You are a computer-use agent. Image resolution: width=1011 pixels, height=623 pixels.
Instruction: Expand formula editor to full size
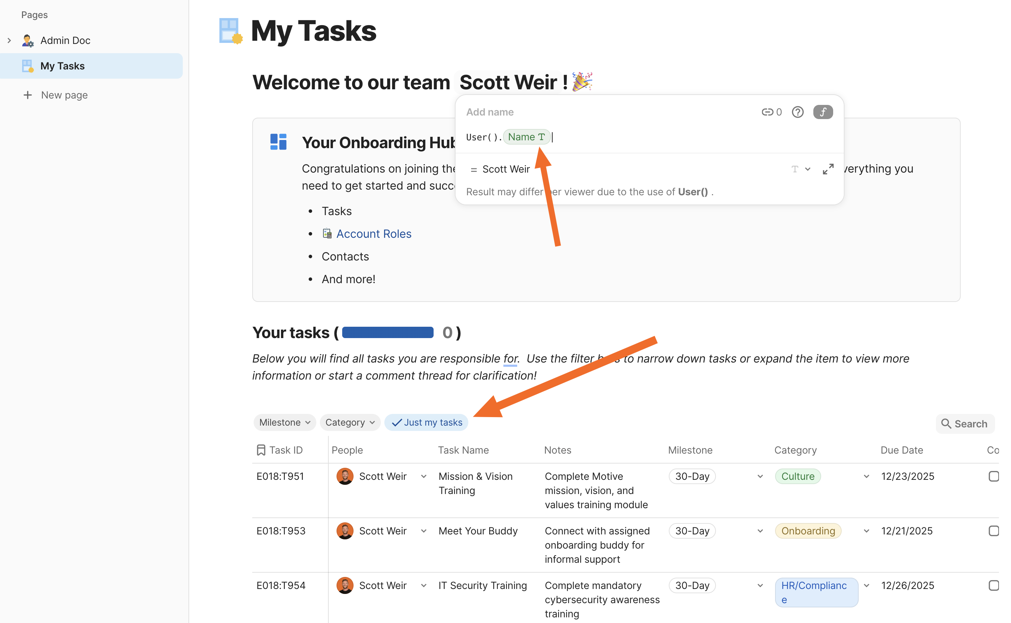[828, 169]
